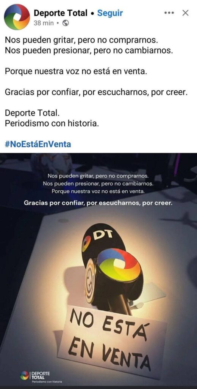Click the circular emblem on microphone side

pyautogui.click(x=89, y=281)
